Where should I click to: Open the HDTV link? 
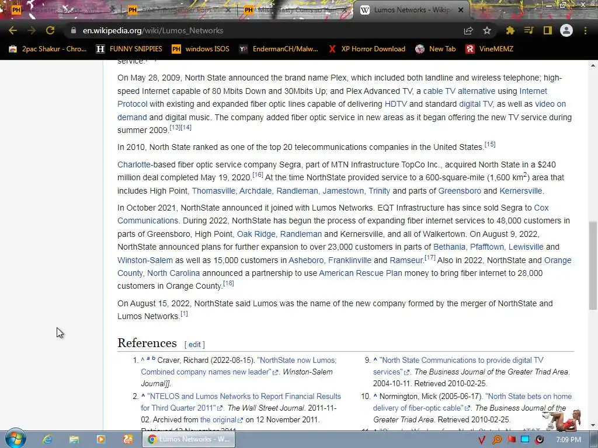[x=395, y=104]
